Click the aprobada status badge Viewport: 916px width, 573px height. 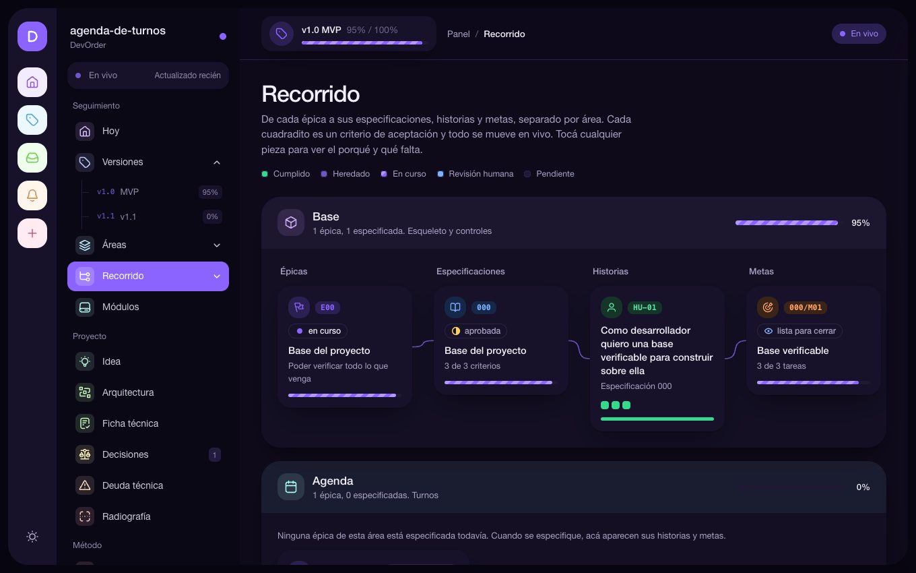coord(476,331)
